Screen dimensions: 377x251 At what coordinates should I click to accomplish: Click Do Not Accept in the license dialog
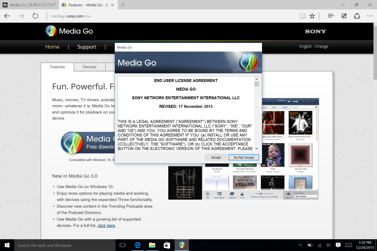pyautogui.click(x=244, y=157)
